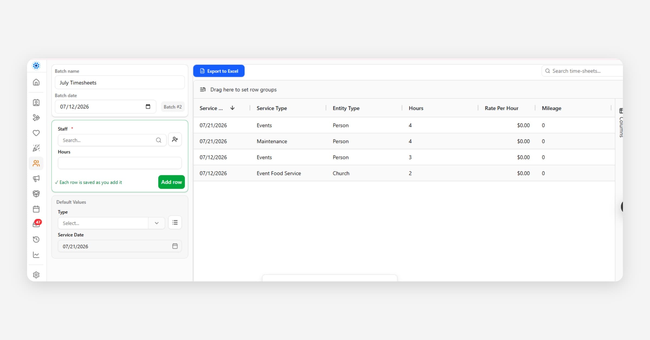Screen dimensions: 650x340
Task: Click 07/21/2026 date in the Maintenance row
Action: tap(213, 141)
